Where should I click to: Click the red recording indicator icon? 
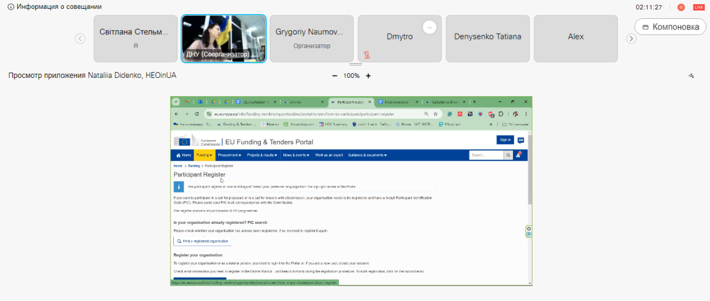(681, 7)
